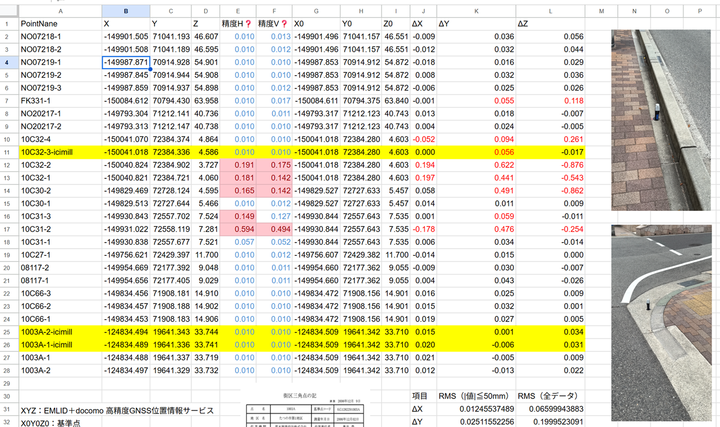
Task: Click the ΔX header in column J
Action: pos(423,24)
